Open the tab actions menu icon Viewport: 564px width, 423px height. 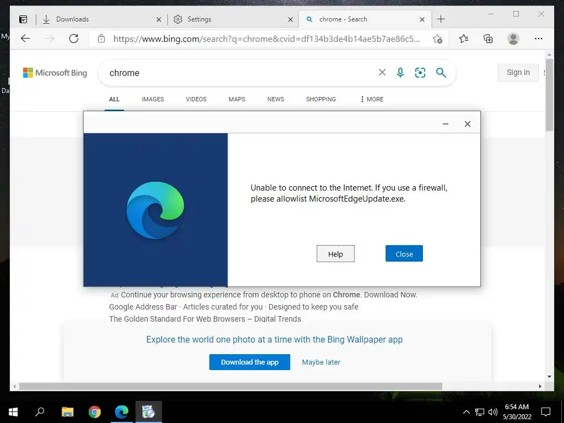click(x=23, y=19)
